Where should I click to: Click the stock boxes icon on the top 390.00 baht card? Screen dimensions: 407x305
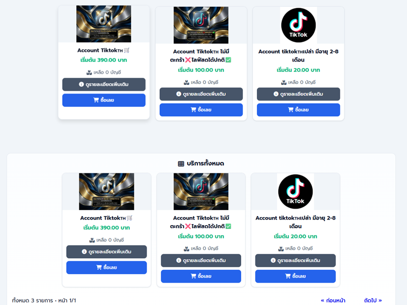point(89,72)
